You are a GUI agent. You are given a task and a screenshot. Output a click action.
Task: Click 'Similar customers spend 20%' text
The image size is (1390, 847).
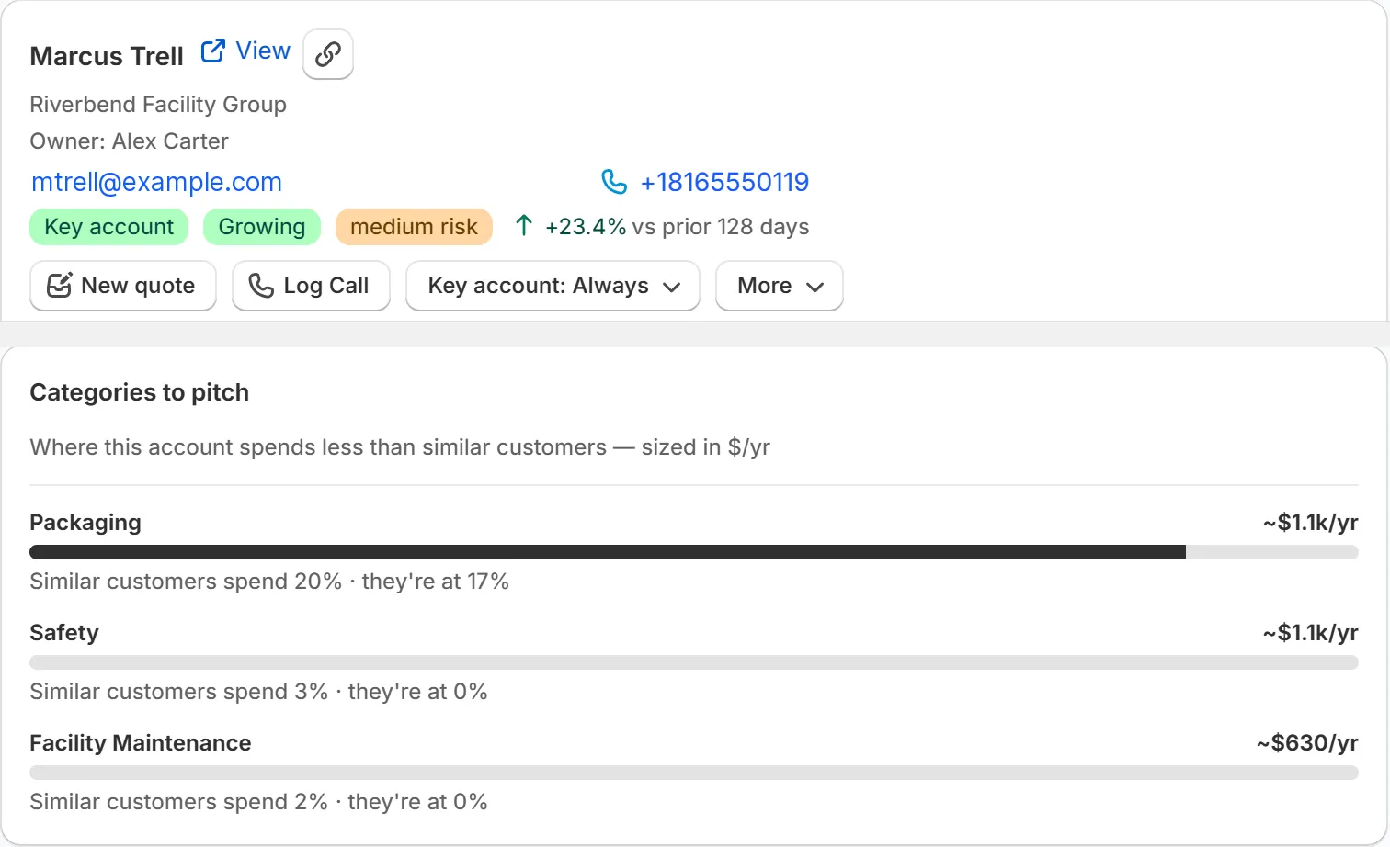point(186,582)
